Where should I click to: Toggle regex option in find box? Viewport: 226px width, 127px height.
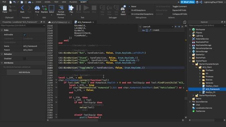click(x=150, y=30)
